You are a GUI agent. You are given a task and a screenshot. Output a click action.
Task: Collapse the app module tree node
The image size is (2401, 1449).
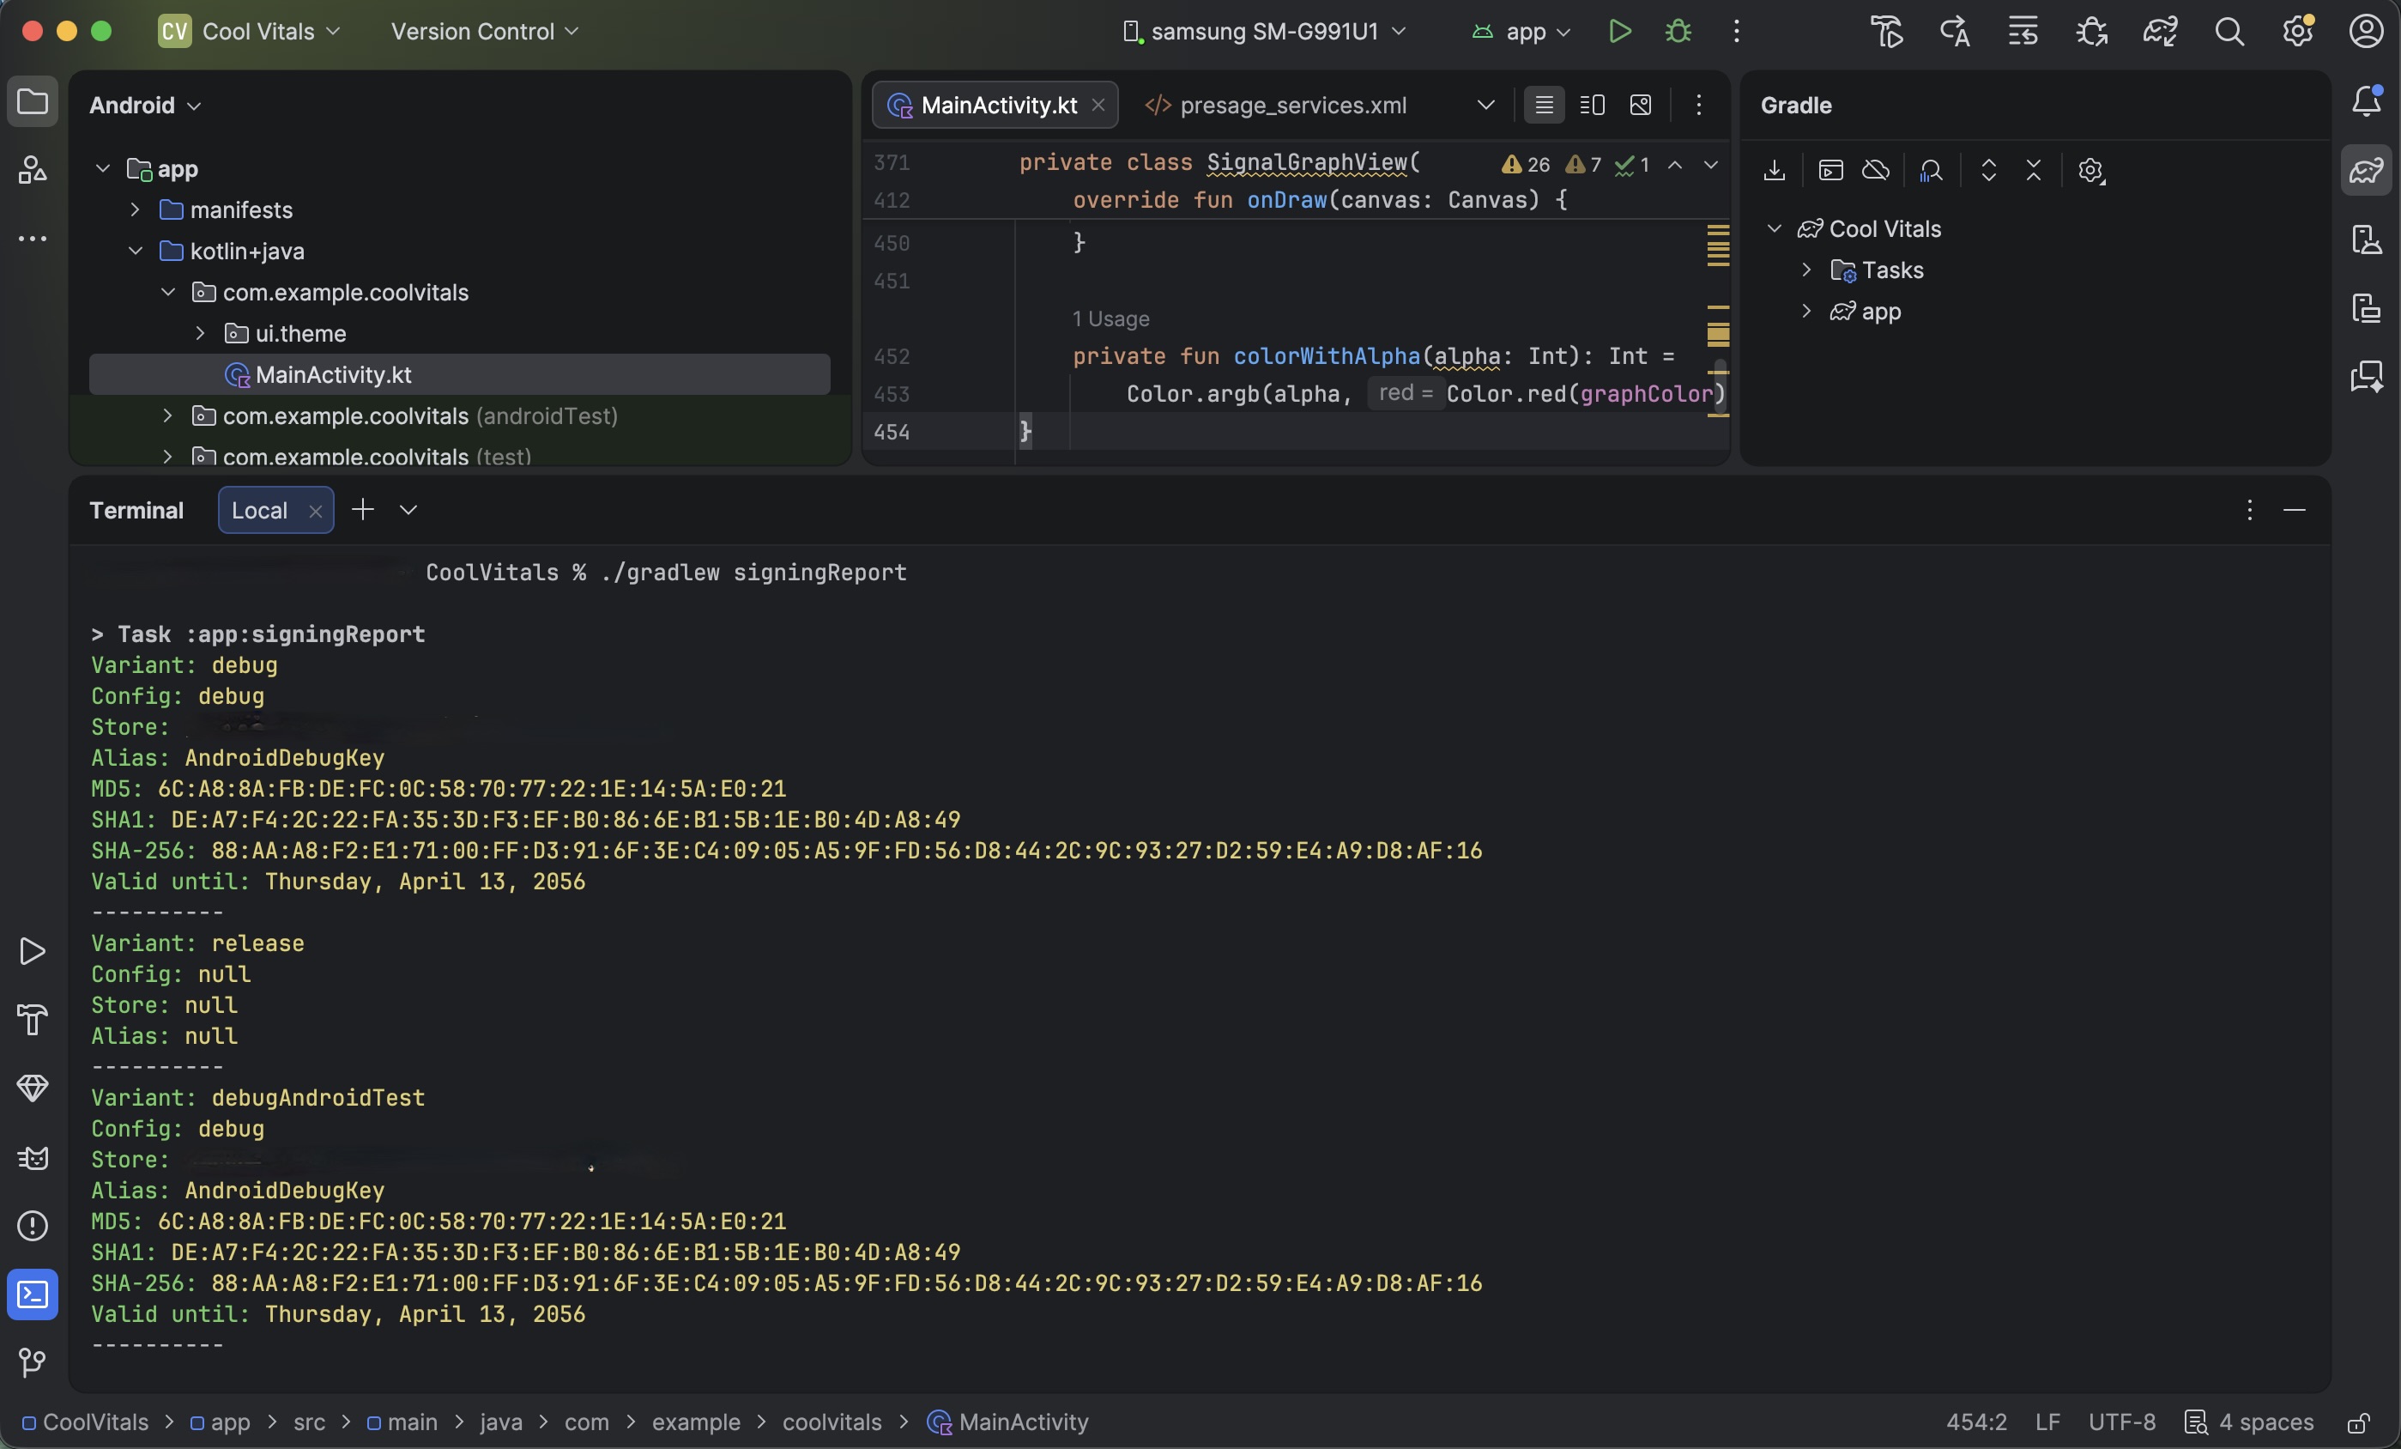tap(102, 168)
